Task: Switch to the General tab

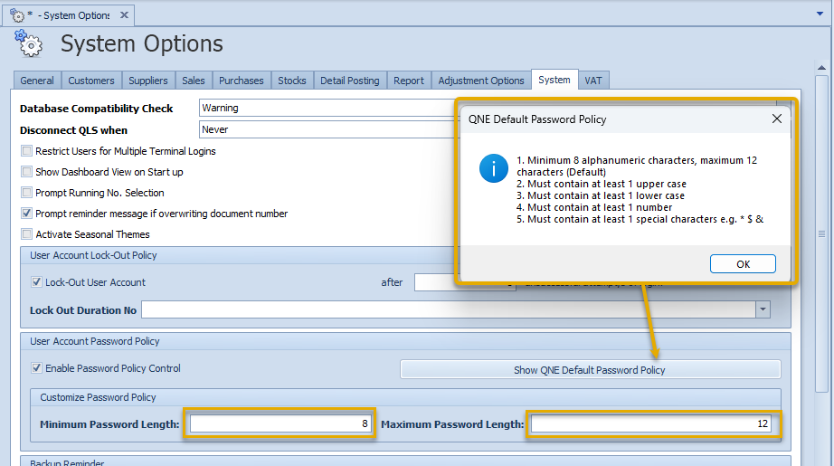Action: pyautogui.click(x=37, y=81)
